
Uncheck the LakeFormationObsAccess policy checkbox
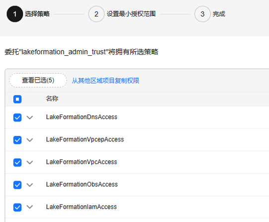(17, 185)
